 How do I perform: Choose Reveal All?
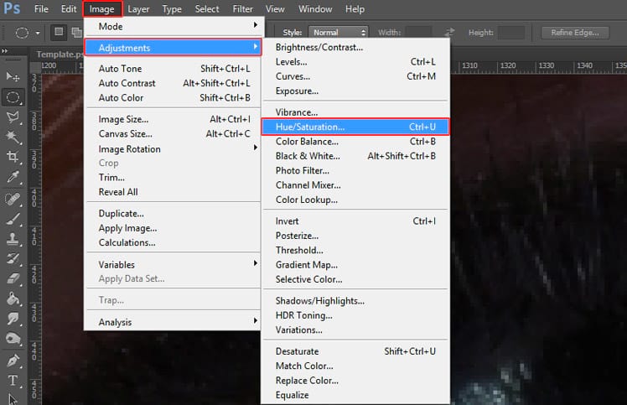tap(173, 192)
